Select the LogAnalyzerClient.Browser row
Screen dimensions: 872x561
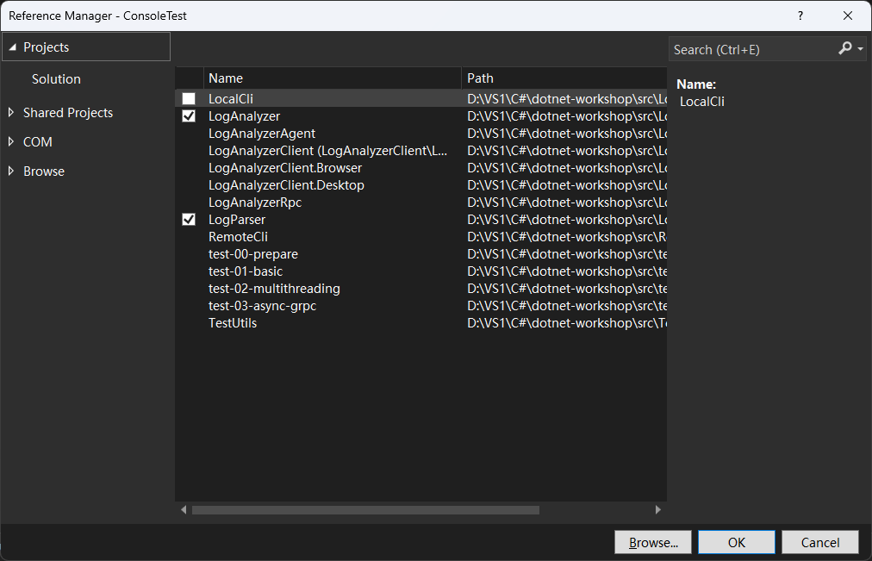tap(421, 168)
